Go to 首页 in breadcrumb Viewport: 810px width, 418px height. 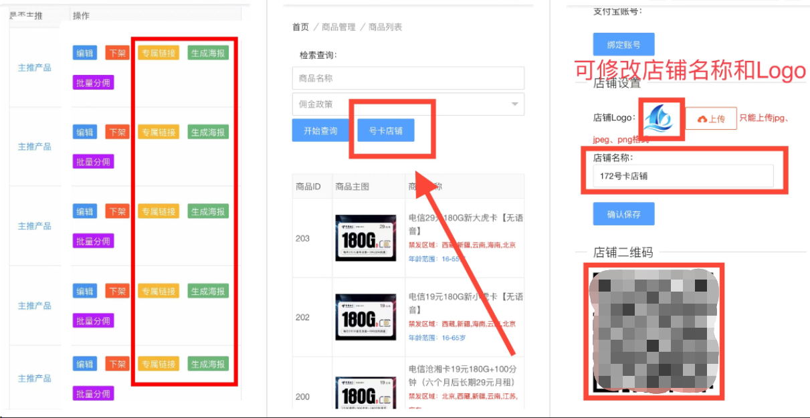coord(301,27)
